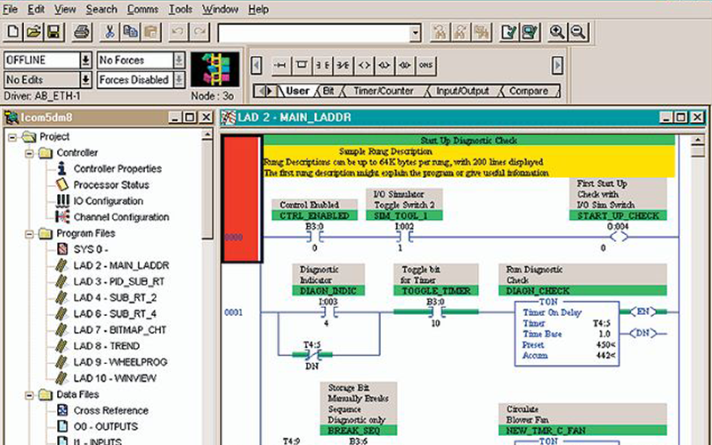Insert a new rung instruction icon

coord(280,65)
